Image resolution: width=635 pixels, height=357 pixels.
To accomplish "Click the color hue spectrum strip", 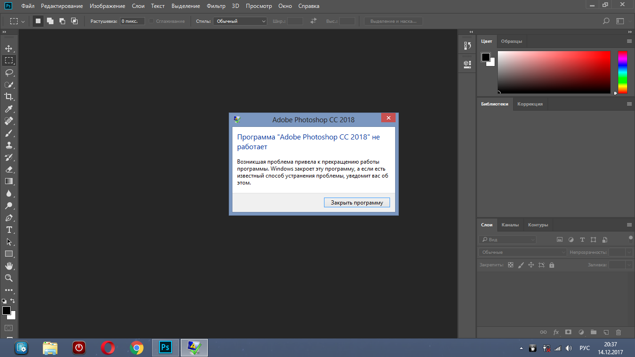I will 622,72.
